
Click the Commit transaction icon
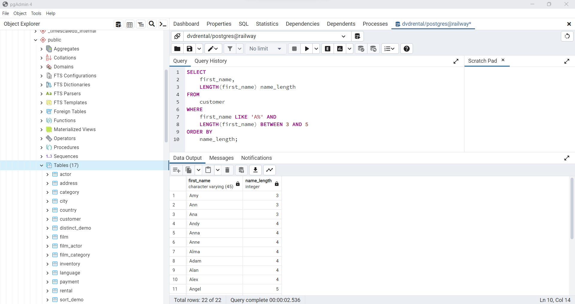point(361,49)
